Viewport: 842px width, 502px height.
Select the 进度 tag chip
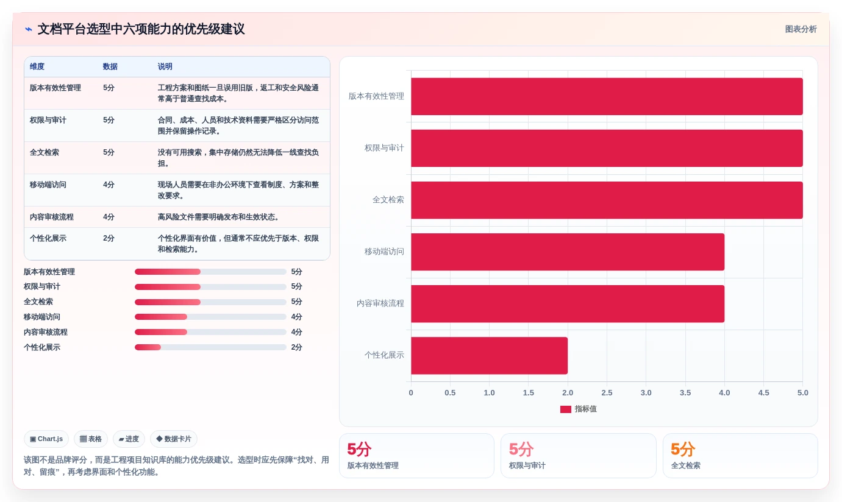[x=129, y=439]
